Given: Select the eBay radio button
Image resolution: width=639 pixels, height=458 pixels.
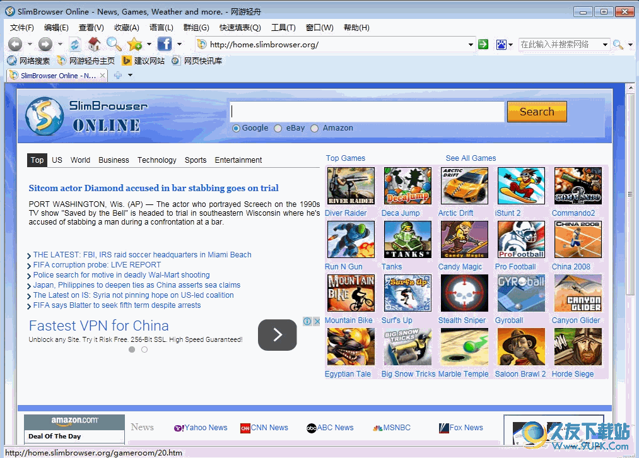Looking at the screenshot, I should pos(278,128).
